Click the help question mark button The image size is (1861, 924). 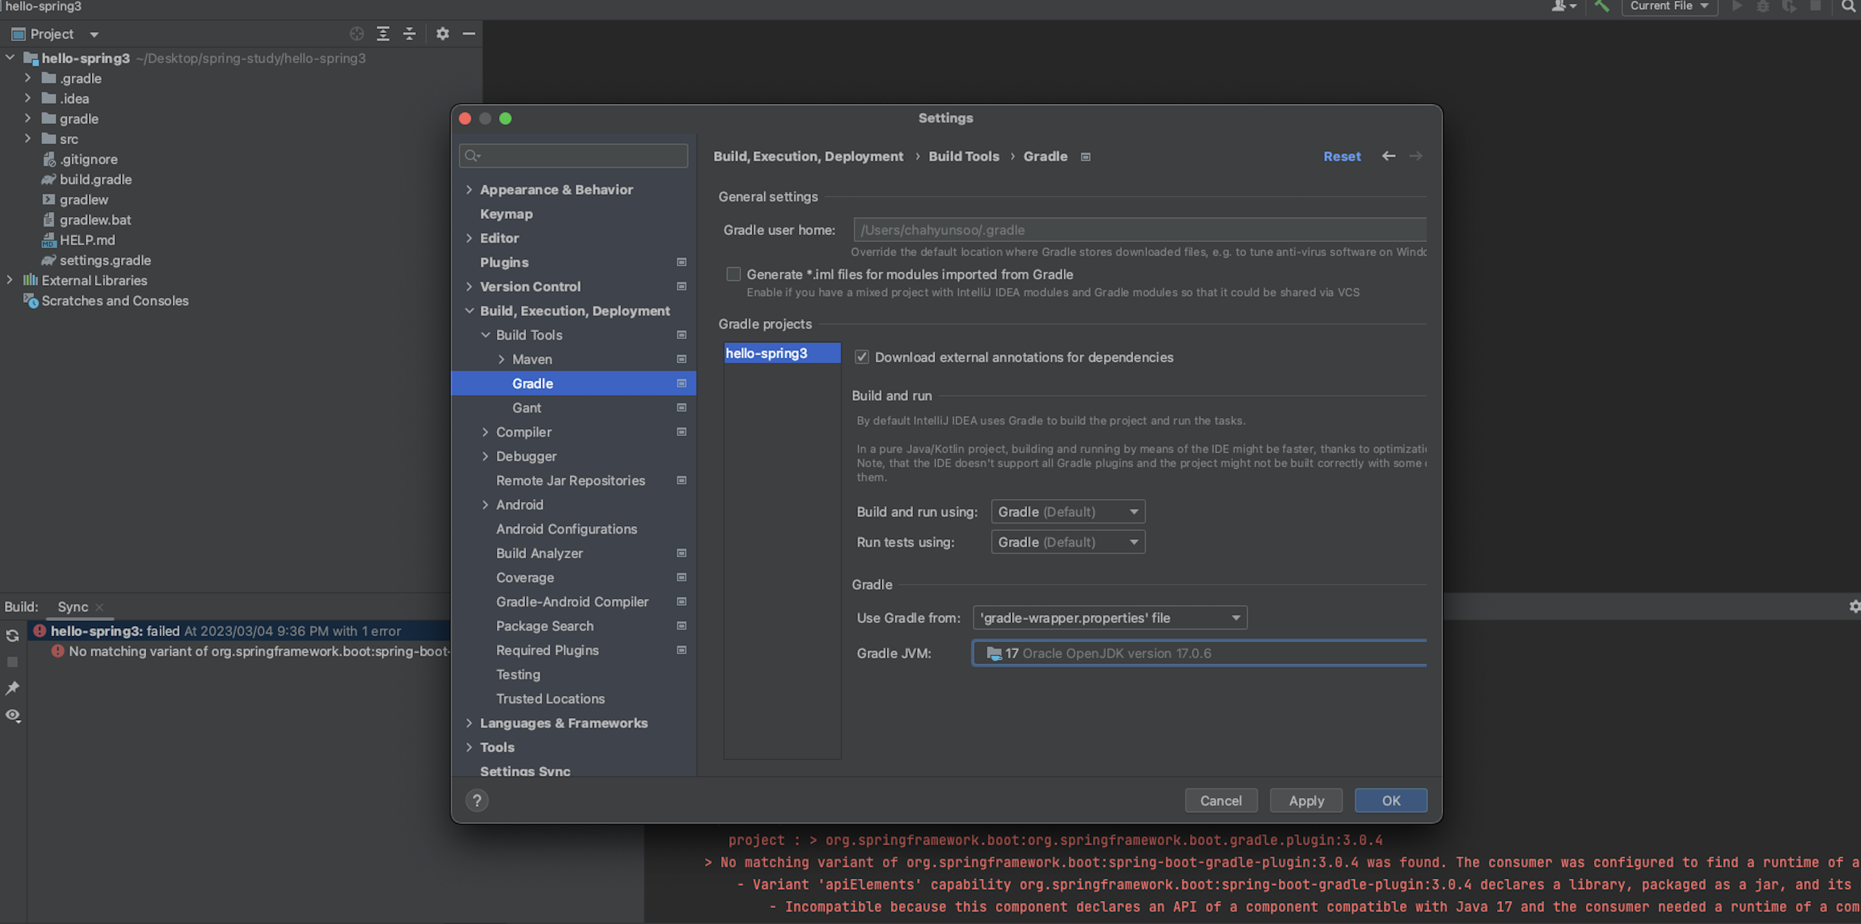click(477, 801)
